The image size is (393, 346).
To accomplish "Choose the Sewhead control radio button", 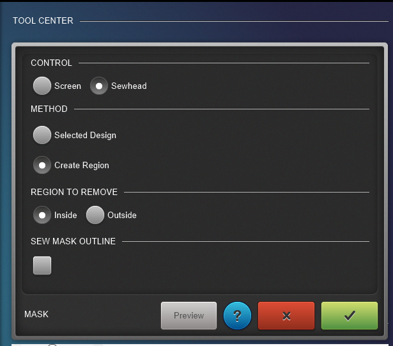I will pyautogui.click(x=99, y=86).
